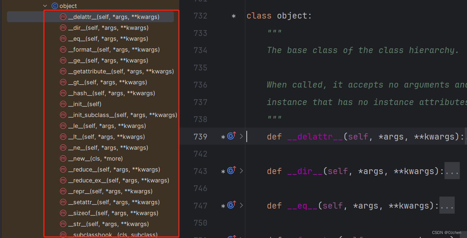
Task: Click method icon next to __dir__
Action: [63, 28]
